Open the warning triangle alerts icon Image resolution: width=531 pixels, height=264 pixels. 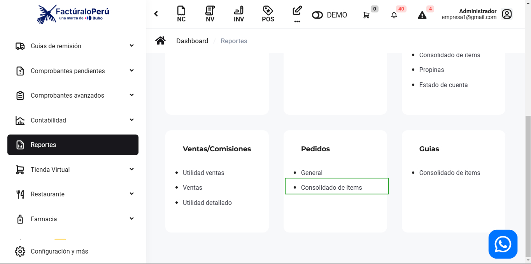[422, 15]
